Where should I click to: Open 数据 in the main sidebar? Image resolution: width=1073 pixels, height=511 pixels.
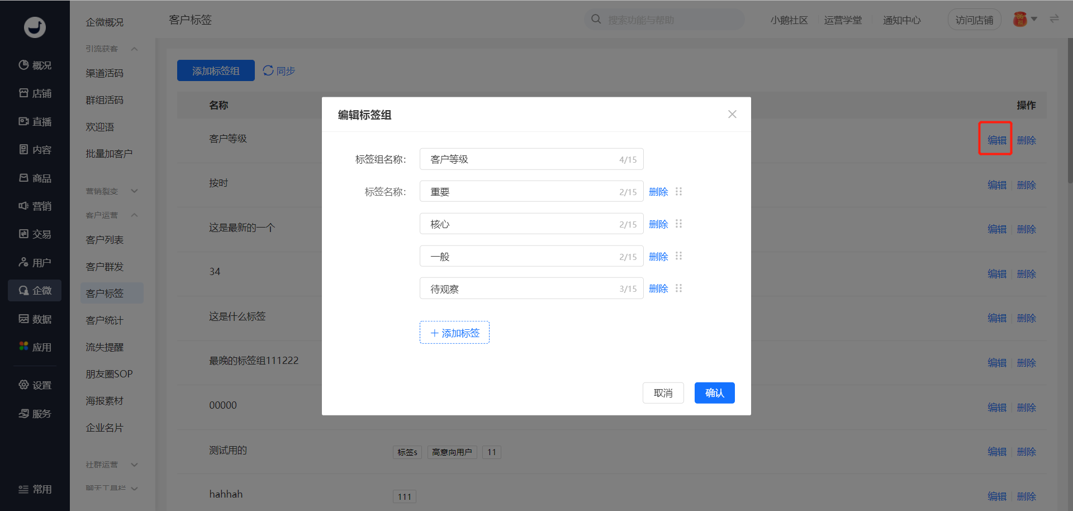pos(35,319)
